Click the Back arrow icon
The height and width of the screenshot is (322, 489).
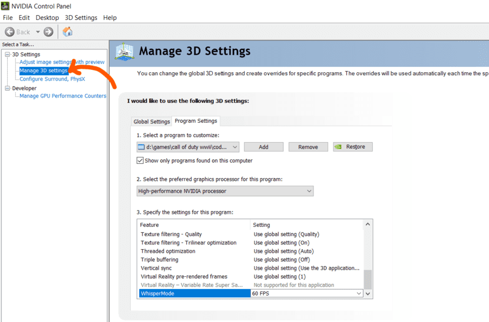pyautogui.click(x=9, y=32)
